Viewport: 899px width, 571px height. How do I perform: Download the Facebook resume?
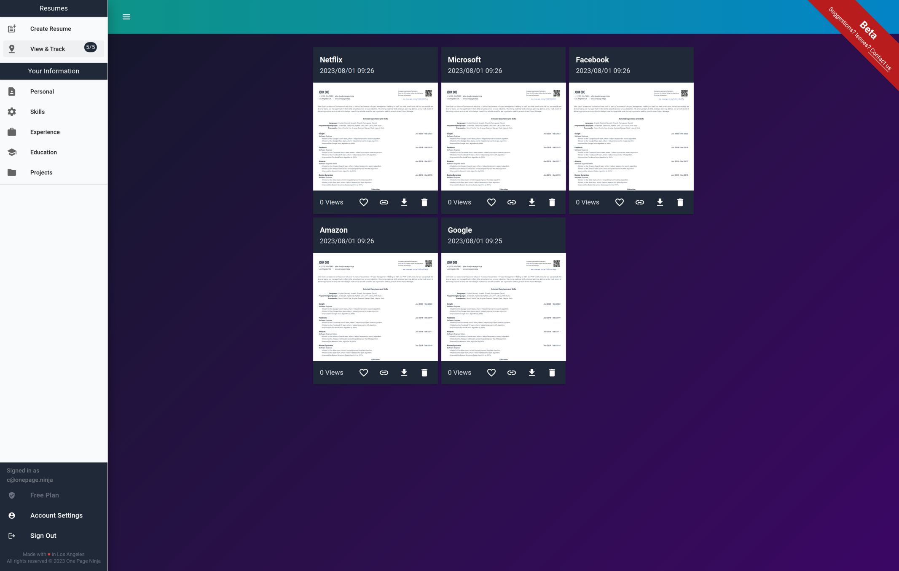click(660, 202)
